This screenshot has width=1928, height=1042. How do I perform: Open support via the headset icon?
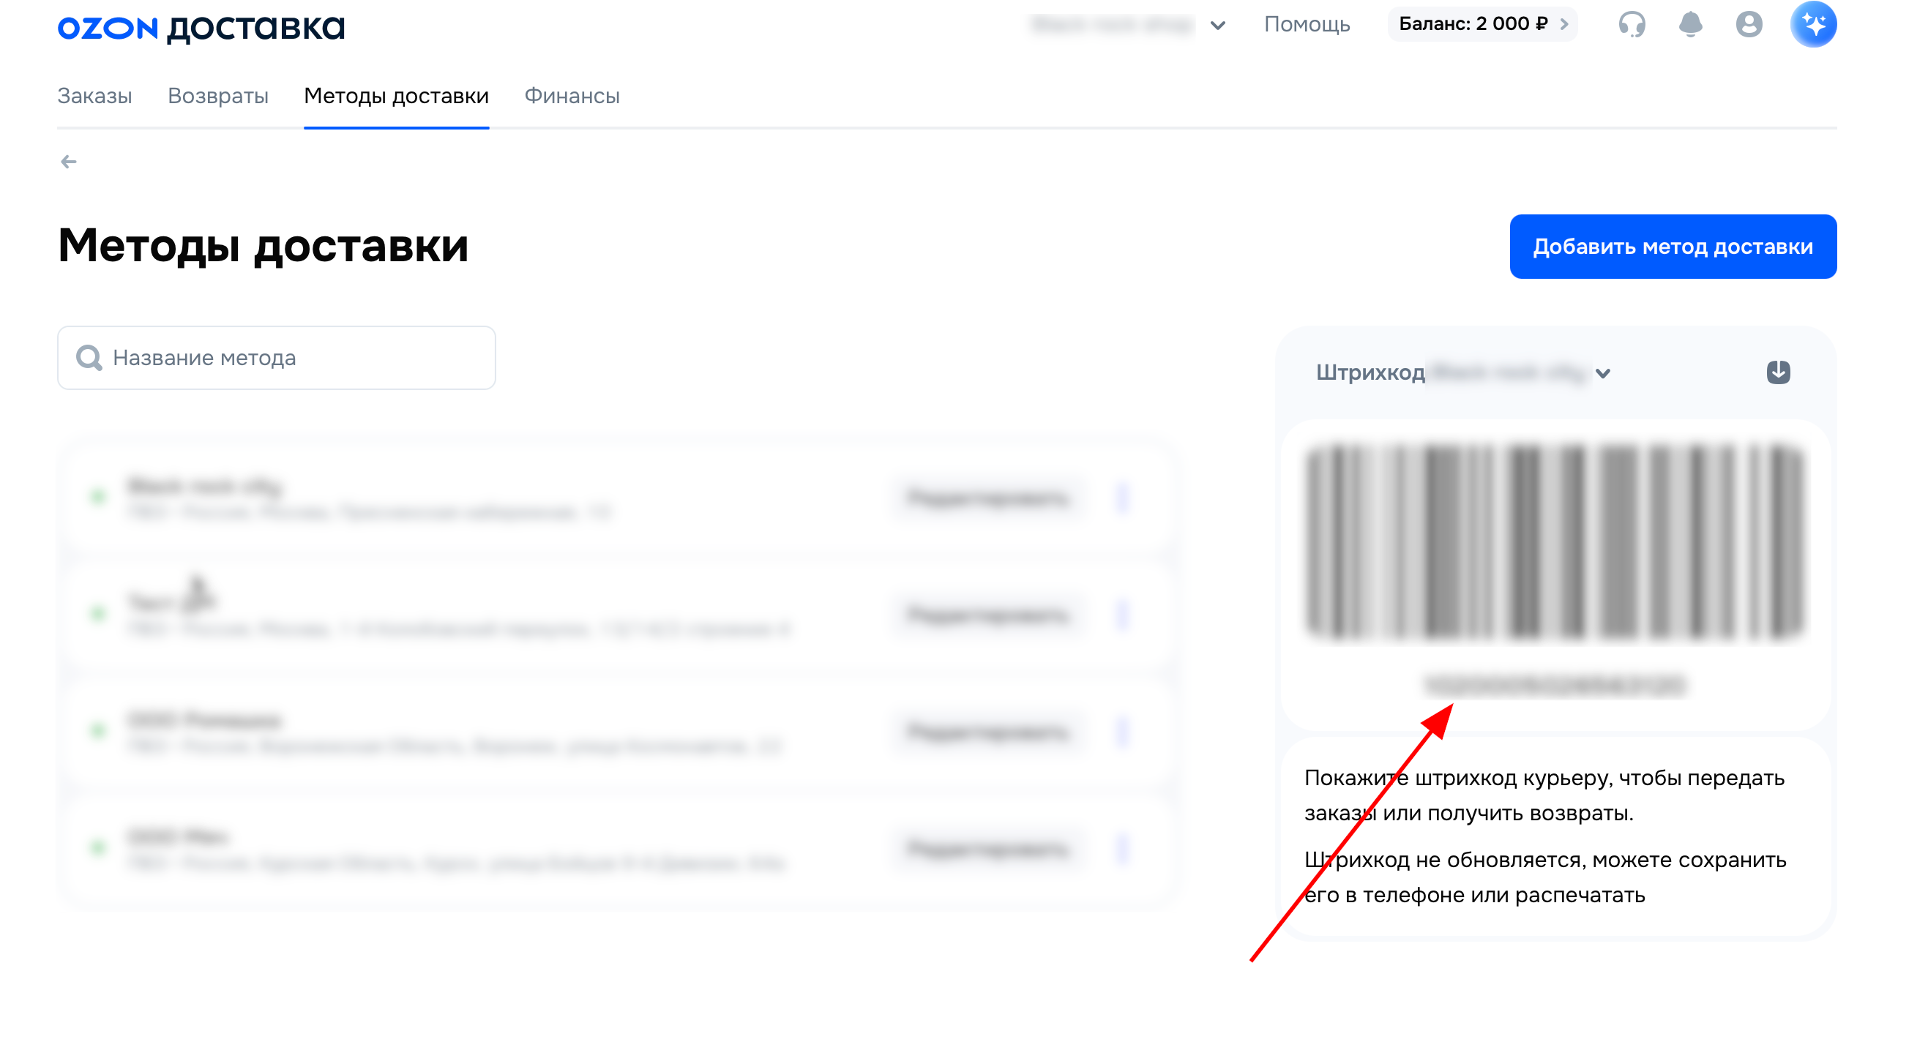pyautogui.click(x=1632, y=25)
